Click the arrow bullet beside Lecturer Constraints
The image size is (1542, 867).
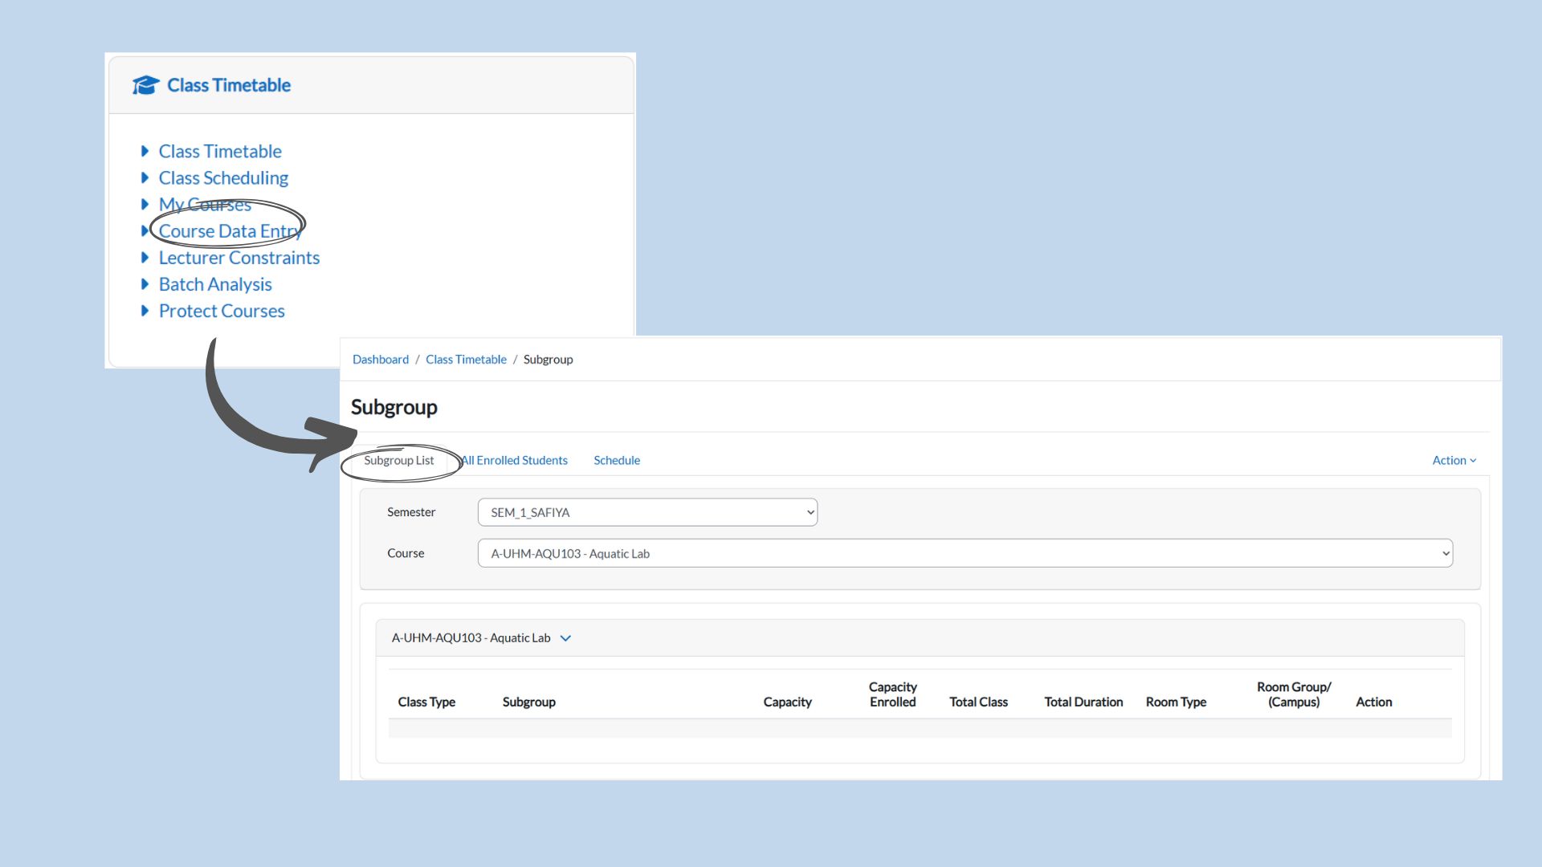(145, 258)
